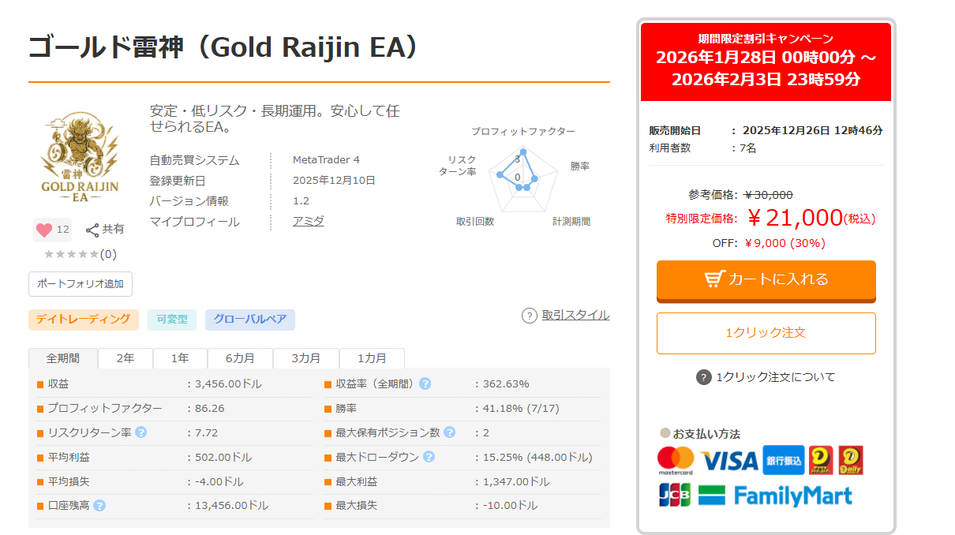Click the 86.26 profit factor value
955x535 pixels.
click(x=209, y=409)
